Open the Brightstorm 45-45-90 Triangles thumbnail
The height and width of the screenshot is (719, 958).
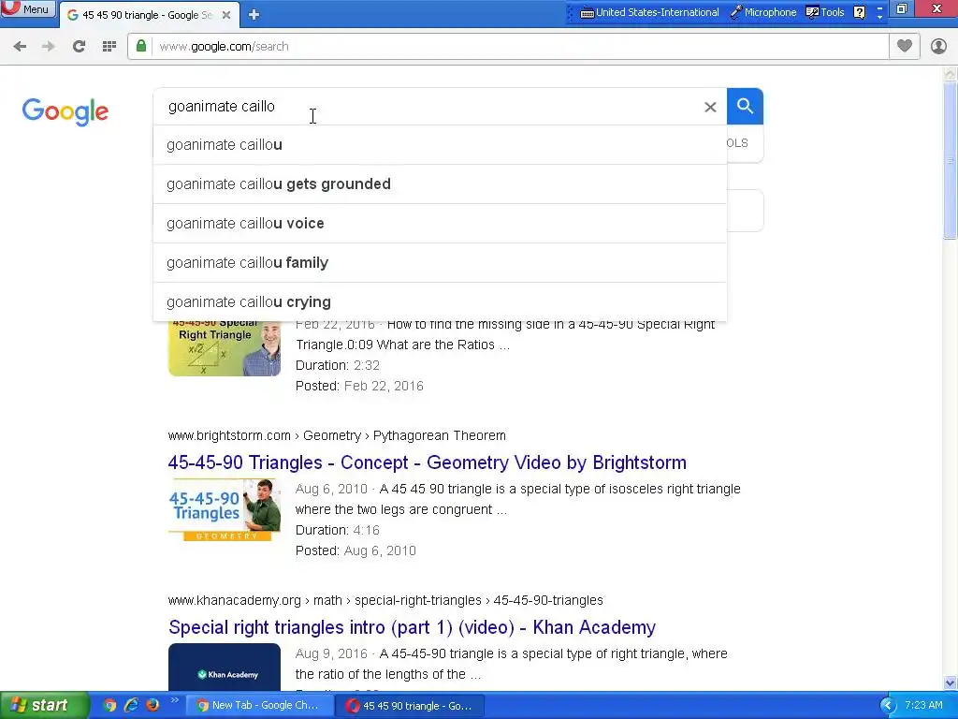pyautogui.click(x=225, y=510)
